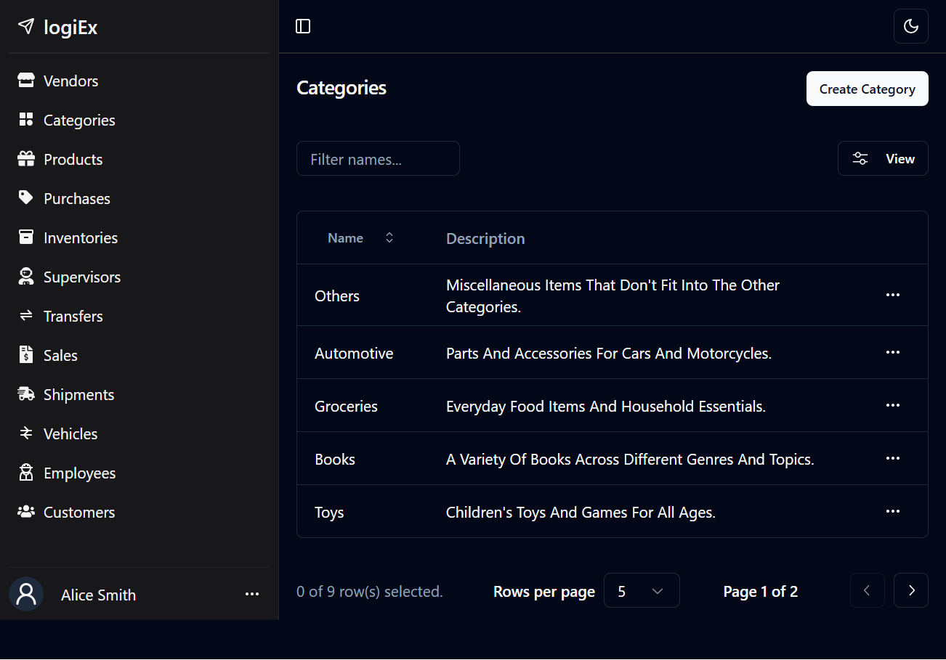Click the Create Category button
Screen dimensions: 946x660
(x=868, y=89)
